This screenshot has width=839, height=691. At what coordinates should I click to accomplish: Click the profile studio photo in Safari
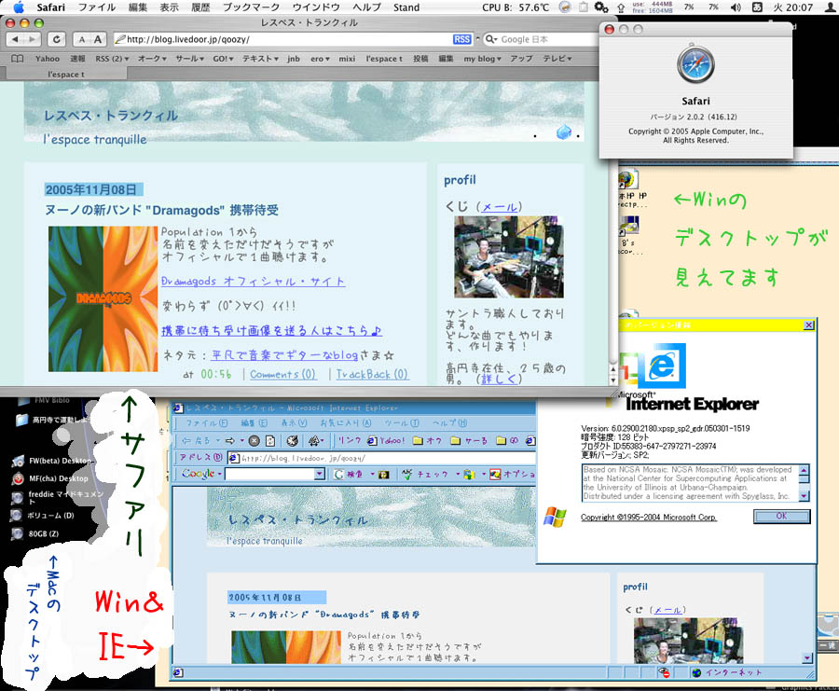[x=508, y=257]
